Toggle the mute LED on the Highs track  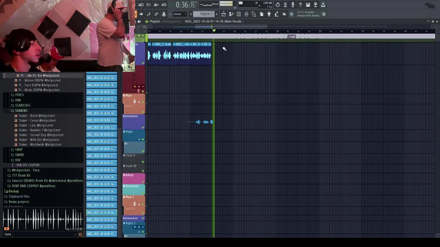143,139
